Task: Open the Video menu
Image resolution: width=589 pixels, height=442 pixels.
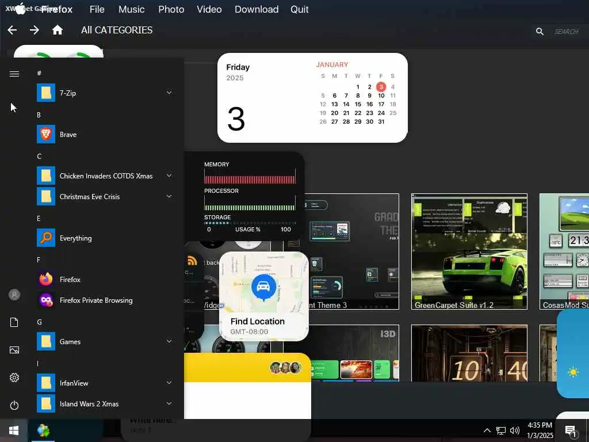Action: coord(209,9)
